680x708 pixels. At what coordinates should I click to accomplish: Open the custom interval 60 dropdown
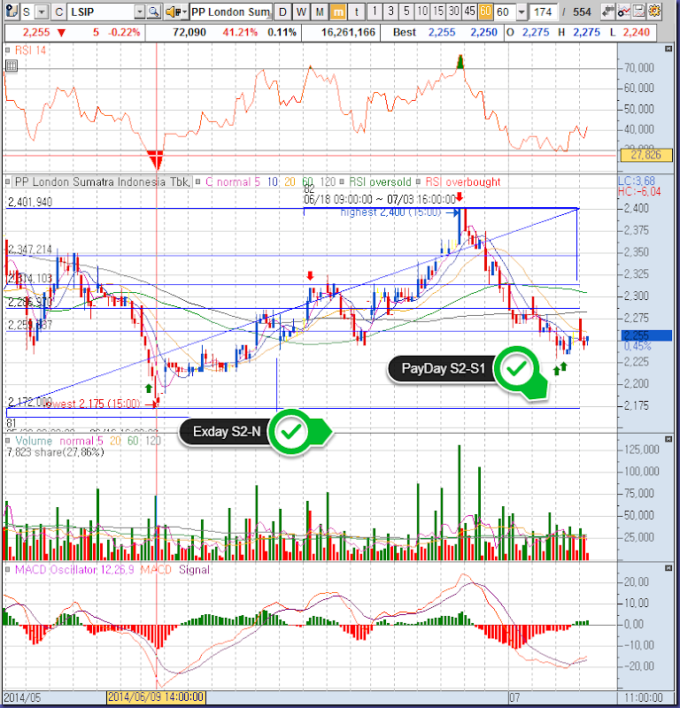pyautogui.click(x=522, y=12)
